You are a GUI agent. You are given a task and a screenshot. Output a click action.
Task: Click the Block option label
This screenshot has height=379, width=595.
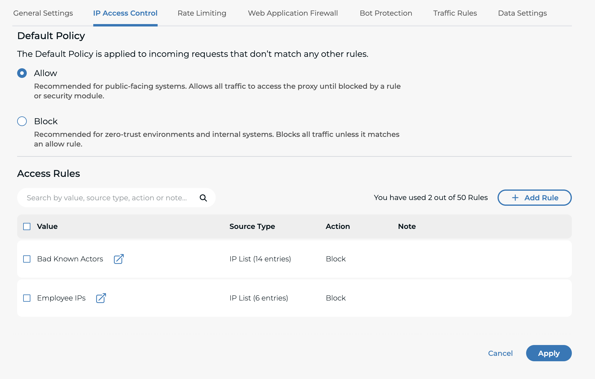pos(46,121)
